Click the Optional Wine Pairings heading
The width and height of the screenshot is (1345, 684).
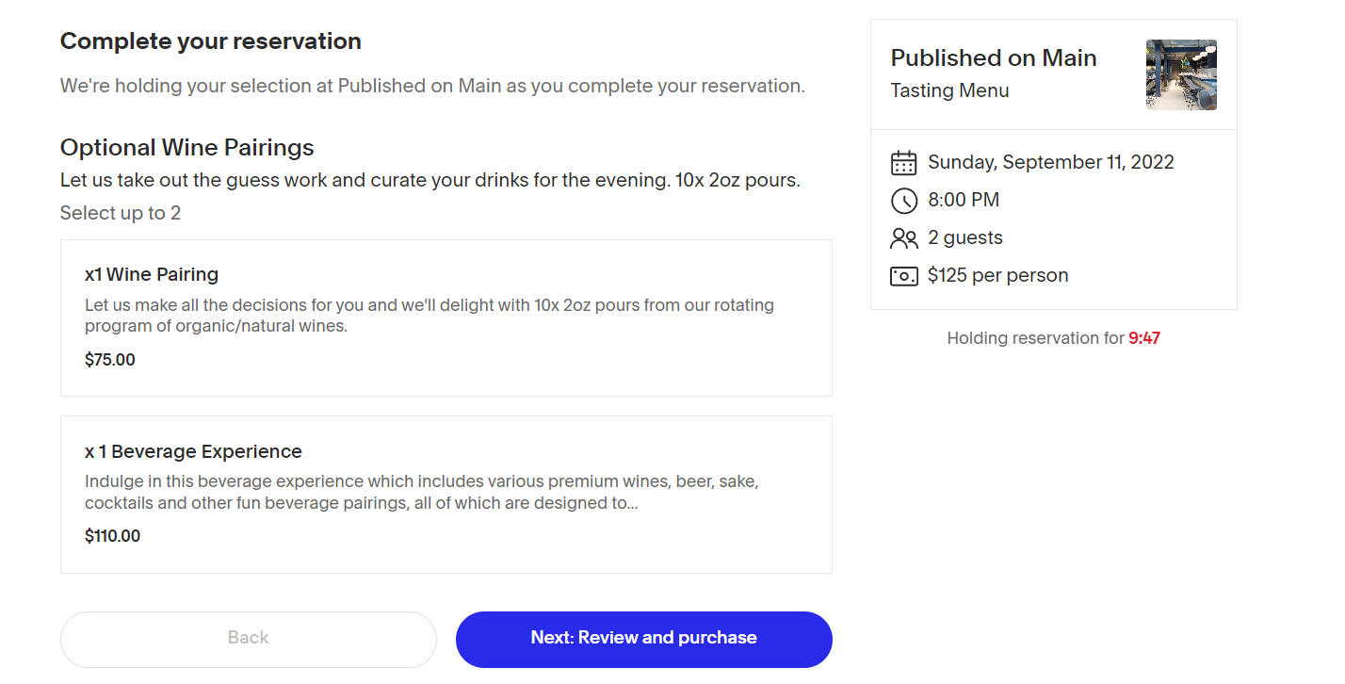[187, 148]
